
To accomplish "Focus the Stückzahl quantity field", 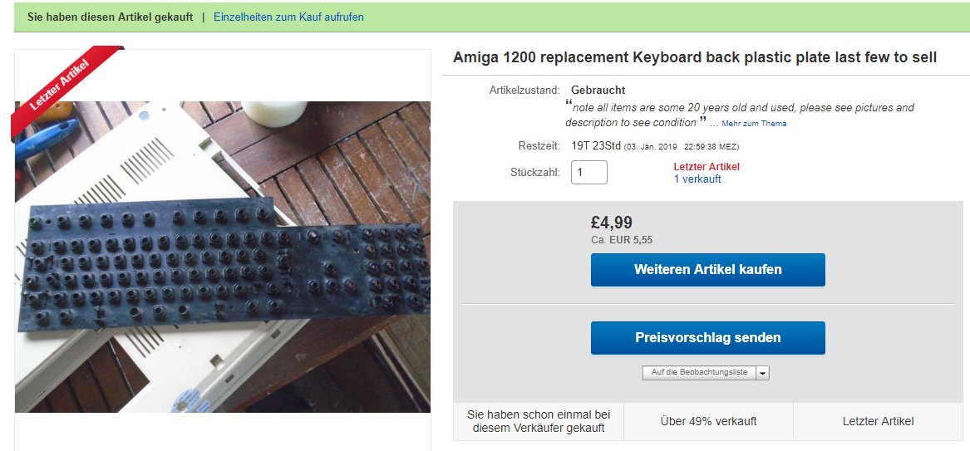I will (x=589, y=173).
